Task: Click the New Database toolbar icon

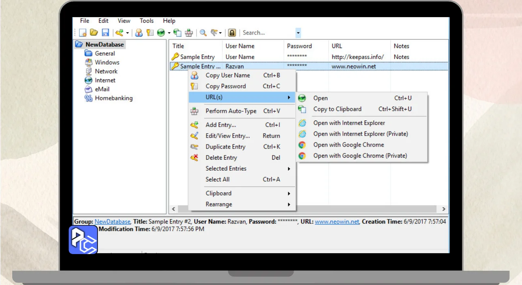Action: [83, 33]
